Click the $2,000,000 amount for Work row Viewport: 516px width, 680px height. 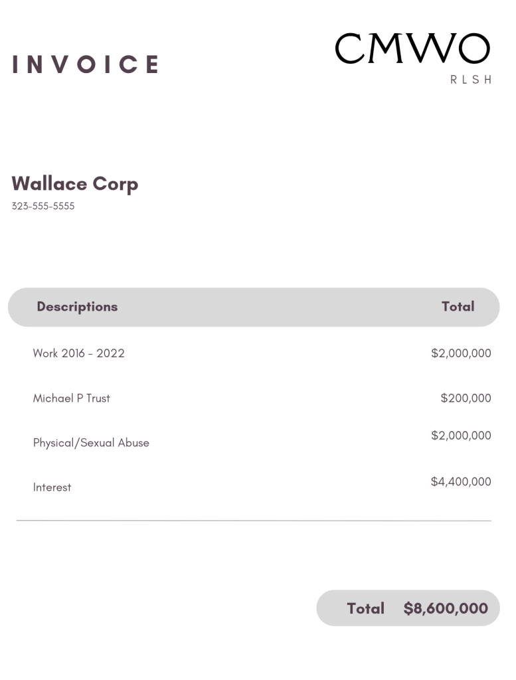pyautogui.click(x=461, y=353)
